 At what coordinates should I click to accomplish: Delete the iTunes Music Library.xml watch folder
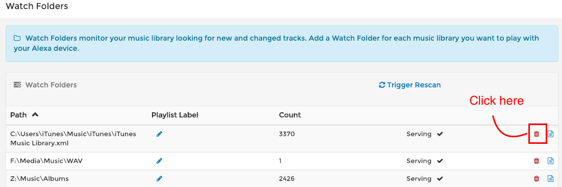coord(537,134)
